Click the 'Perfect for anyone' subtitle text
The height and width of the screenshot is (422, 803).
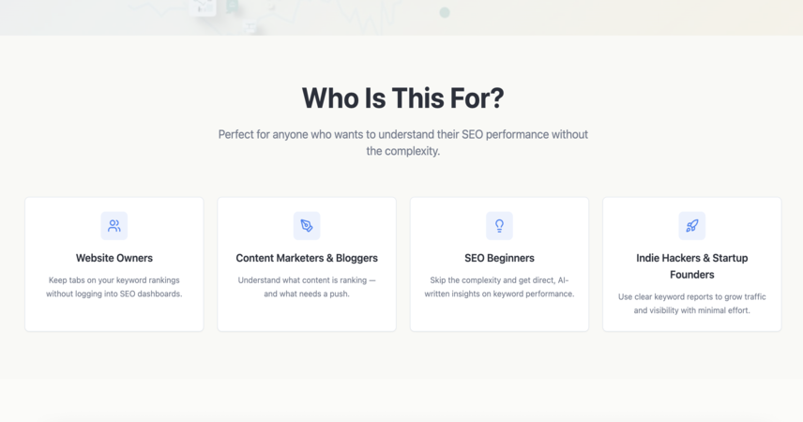(403, 143)
